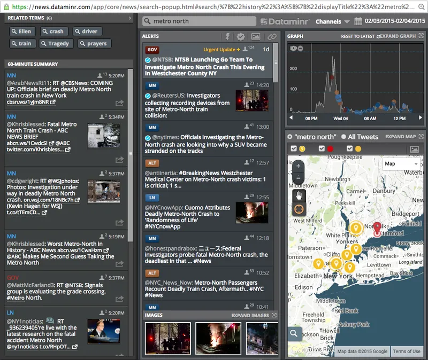Viewport: 428px width, 360px height.
Task: Open the 02/03/2015-02/04/2015 date range
Action: pyautogui.click(x=395, y=21)
